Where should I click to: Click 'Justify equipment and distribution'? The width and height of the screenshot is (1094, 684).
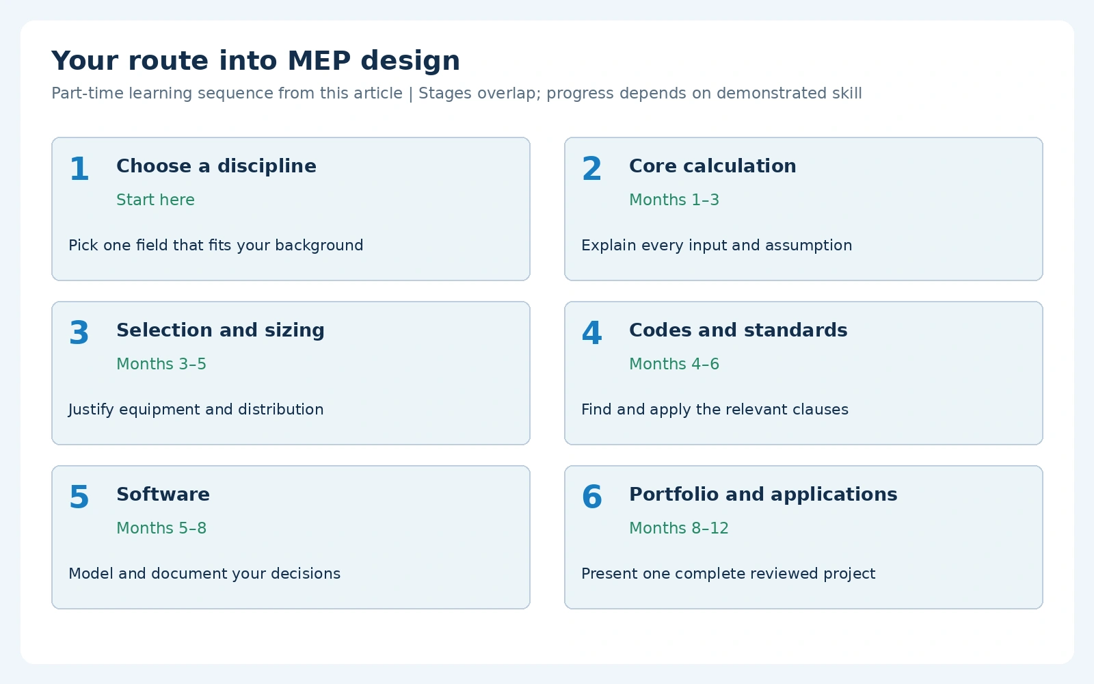coord(196,409)
